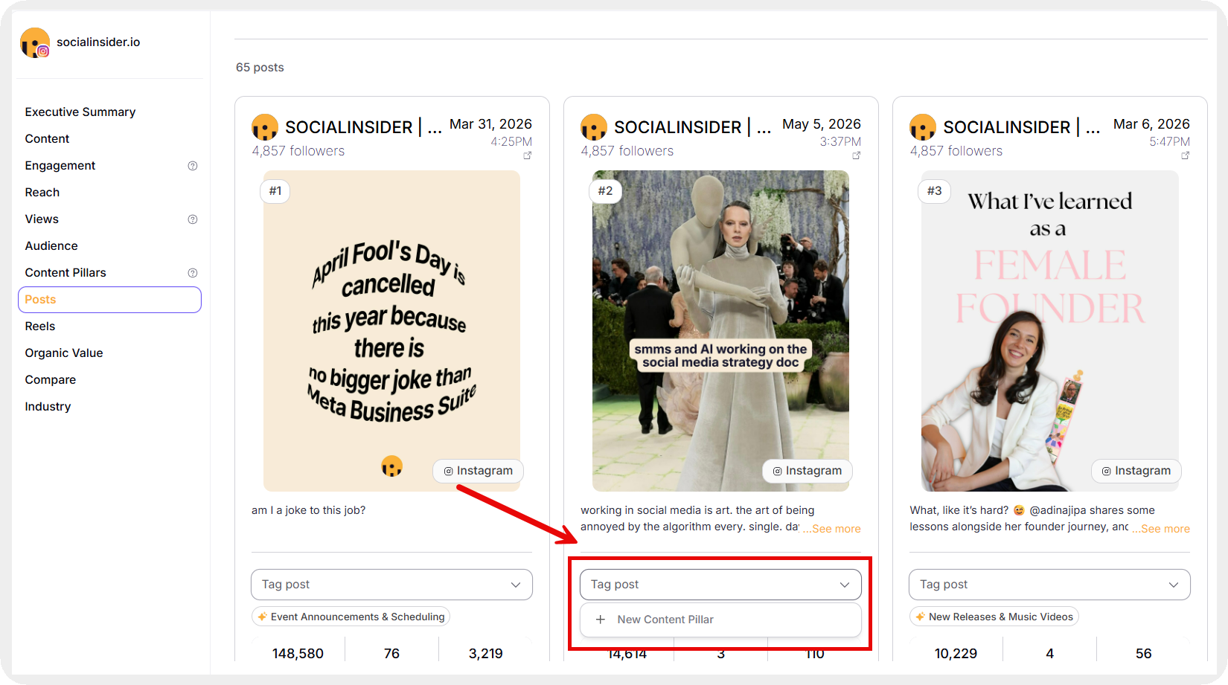Click the socialinsider.io profile avatar
The height and width of the screenshot is (685, 1228).
35,42
